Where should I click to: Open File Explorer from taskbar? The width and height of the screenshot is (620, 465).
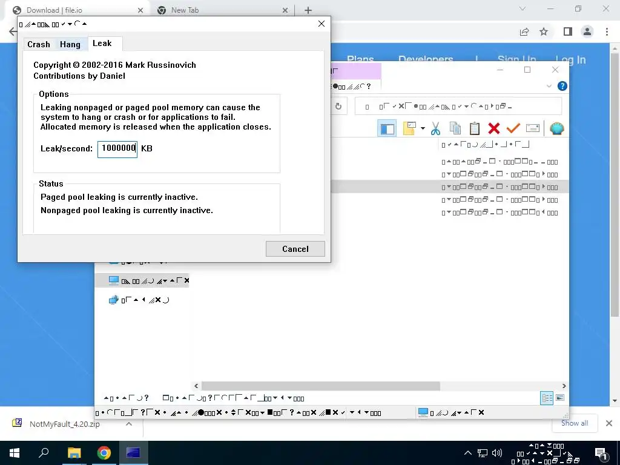pyautogui.click(x=74, y=453)
